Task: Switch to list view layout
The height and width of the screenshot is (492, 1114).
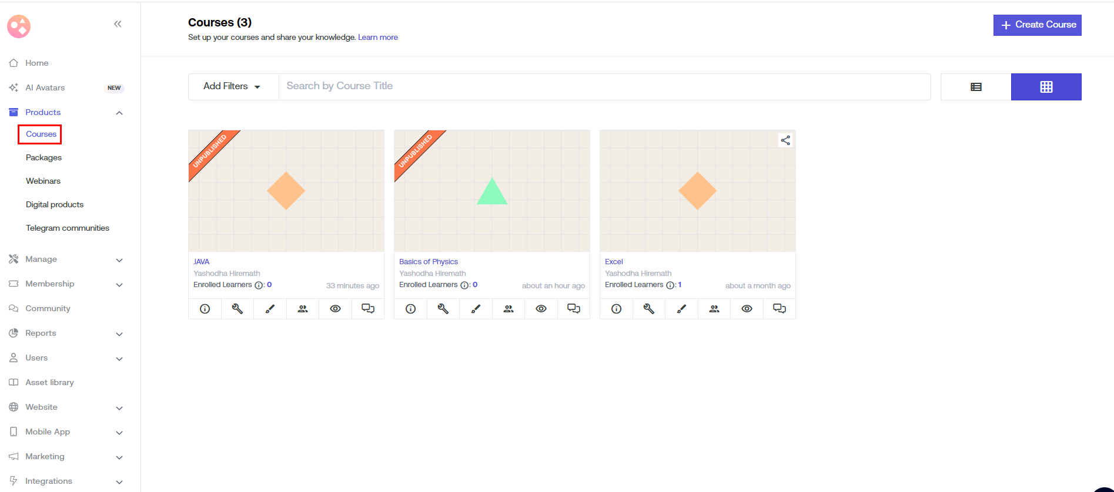Action: (976, 87)
